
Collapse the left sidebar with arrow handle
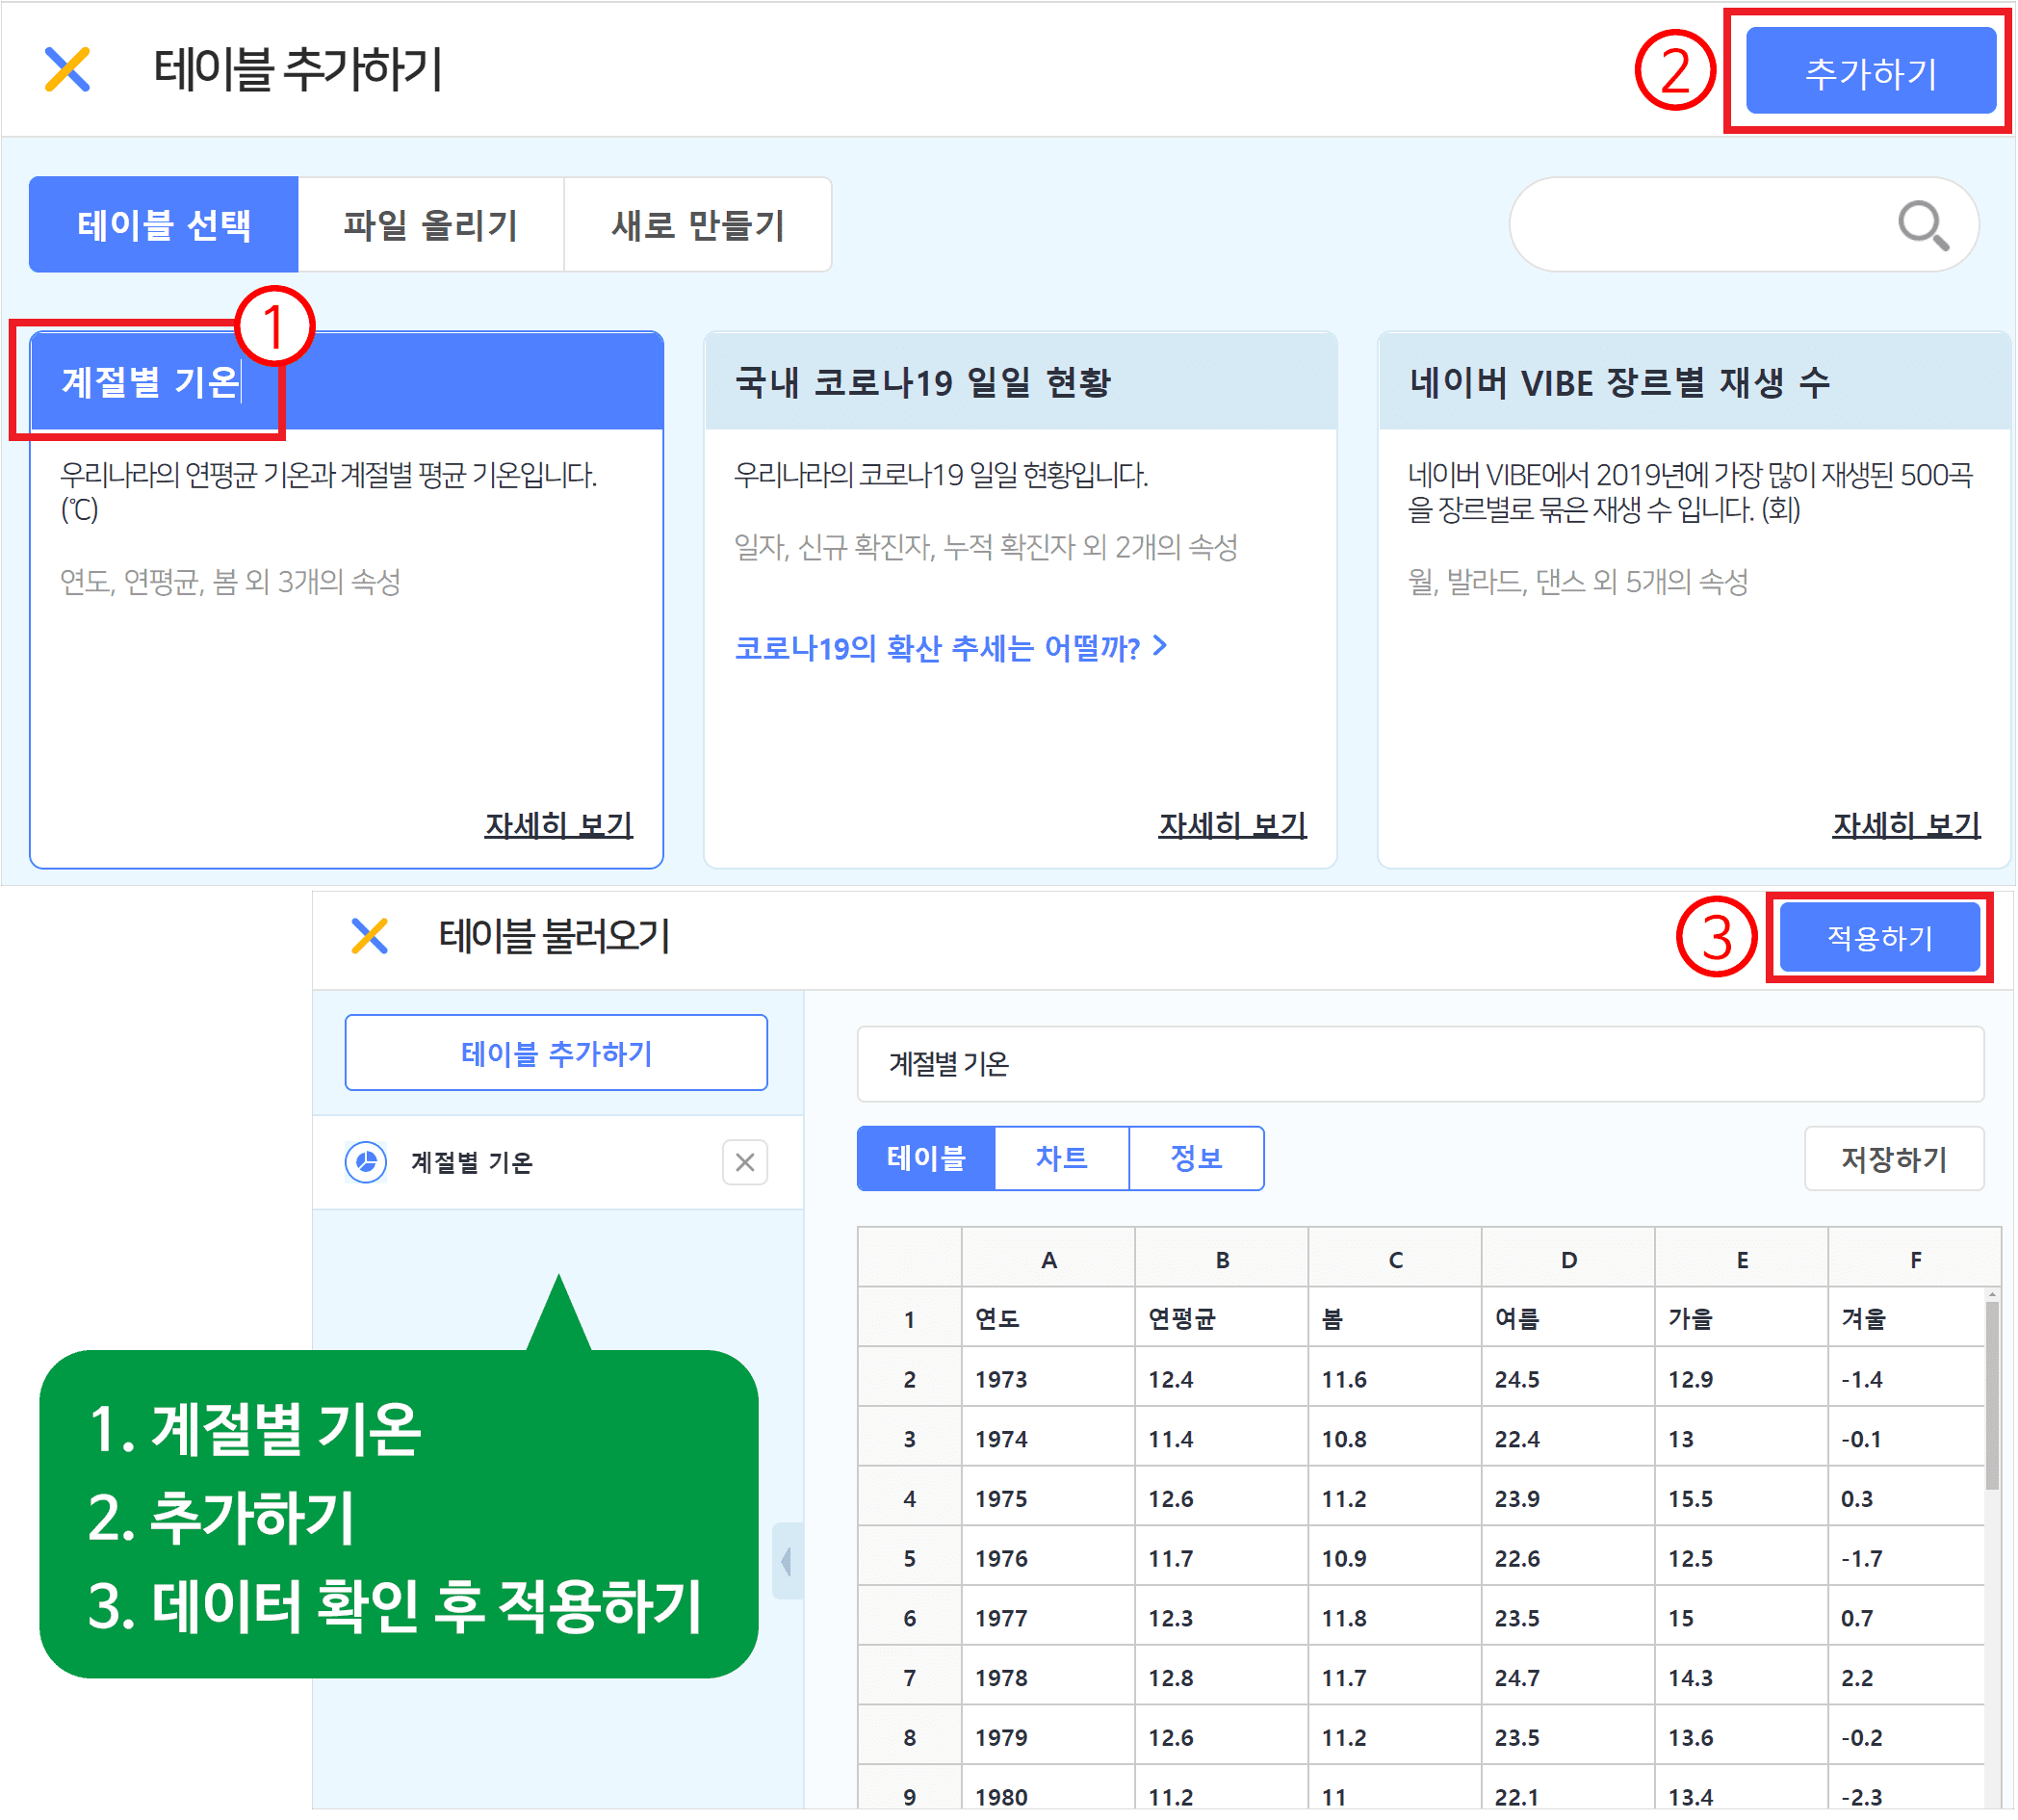(787, 1562)
